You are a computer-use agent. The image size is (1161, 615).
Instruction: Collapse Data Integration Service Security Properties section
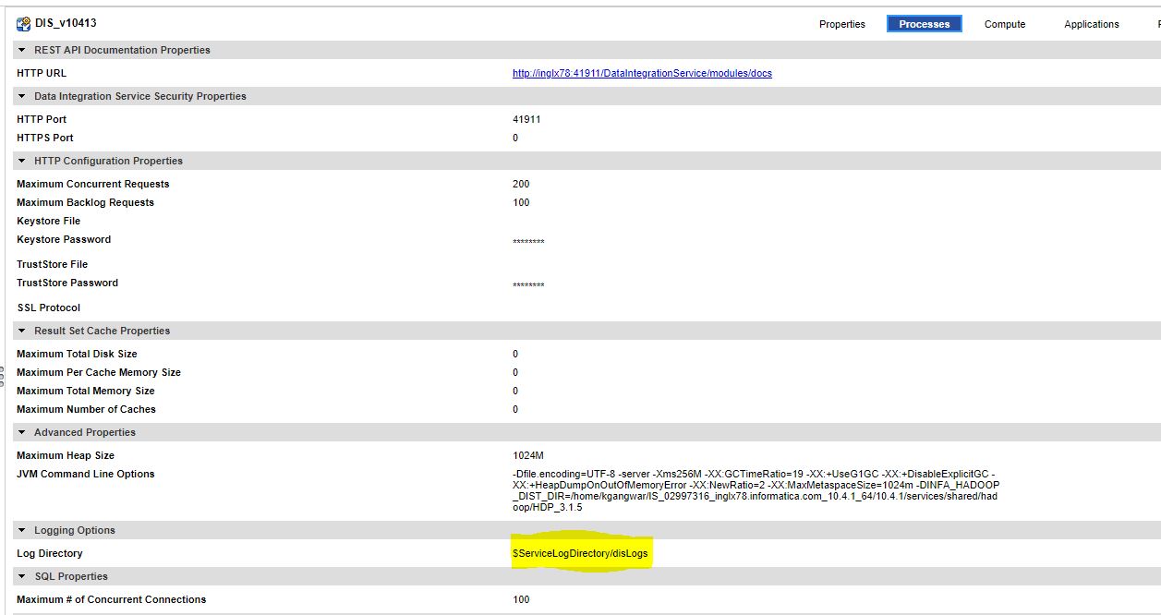click(x=22, y=96)
